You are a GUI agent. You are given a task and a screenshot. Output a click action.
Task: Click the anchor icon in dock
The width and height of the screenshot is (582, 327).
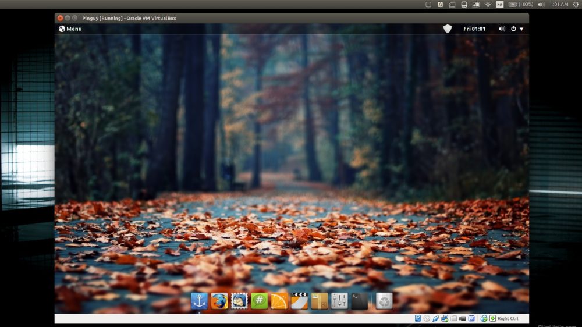tap(199, 301)
